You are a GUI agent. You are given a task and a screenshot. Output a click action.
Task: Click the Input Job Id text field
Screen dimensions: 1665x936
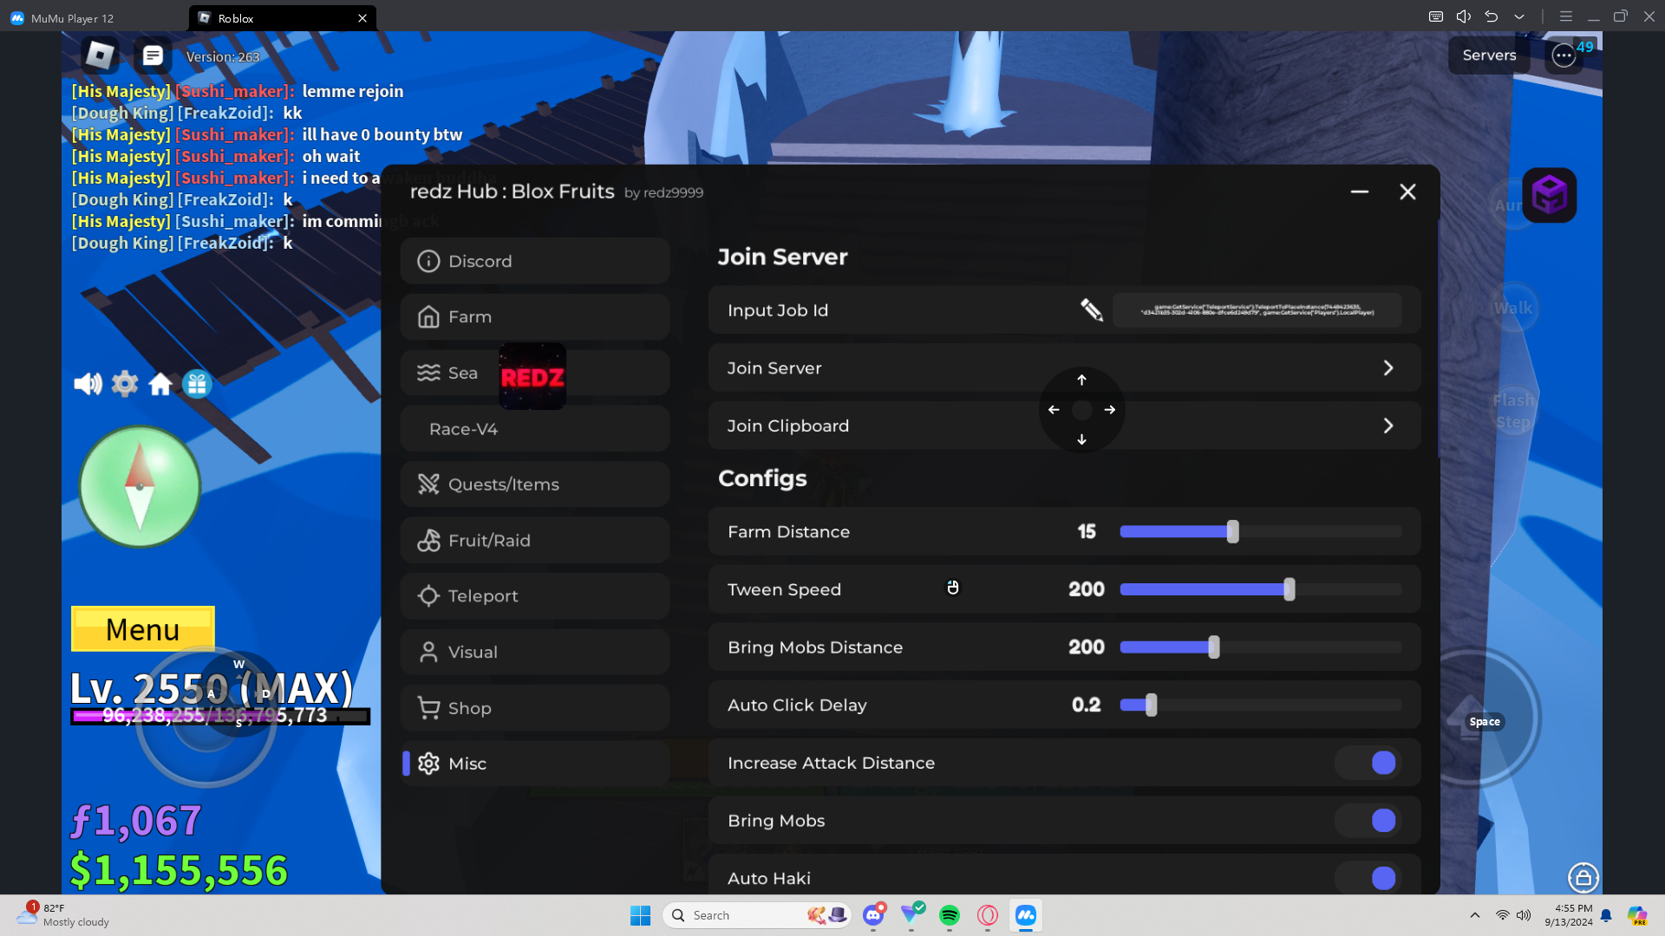[x=1257, y=309]
